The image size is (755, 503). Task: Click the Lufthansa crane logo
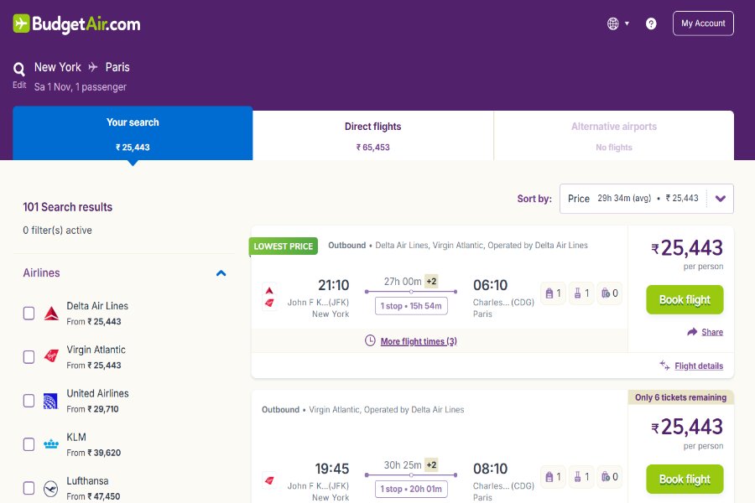point(50,489)
